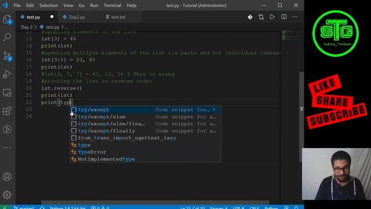Open the Extensions view
371x209 pixels.
(7, 111)
